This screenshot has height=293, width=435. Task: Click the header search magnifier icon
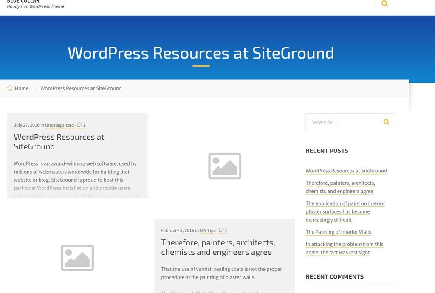384,4
